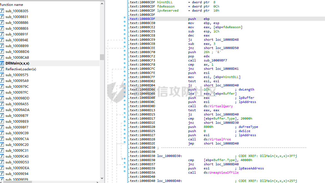This screenshot has height=183, width=325.
Task: Click function icon beside ReflectiveLoader(x)
Action: pos(2,69)
